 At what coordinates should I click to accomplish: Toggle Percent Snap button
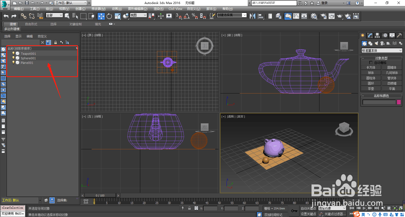coord(195,16)
